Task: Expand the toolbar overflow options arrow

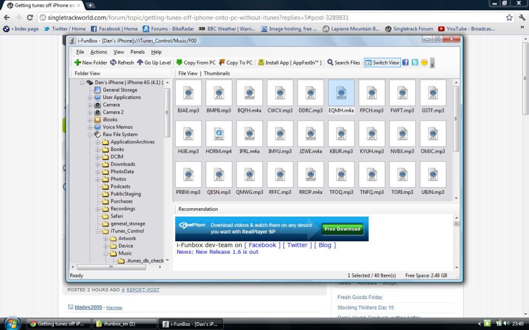Action: tap(432, 63)
